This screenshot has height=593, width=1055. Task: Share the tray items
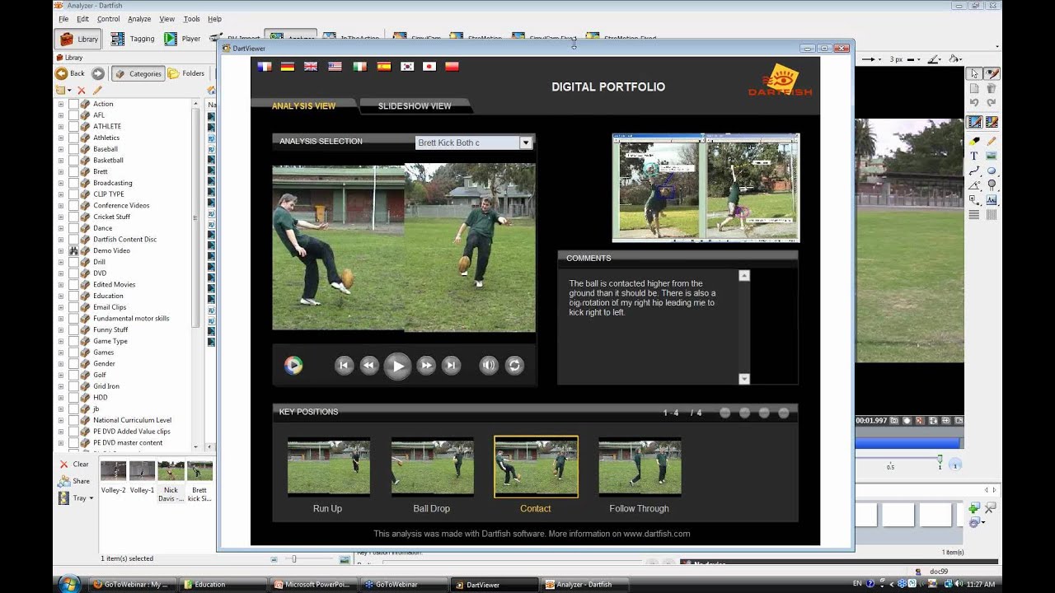point(74,481)
